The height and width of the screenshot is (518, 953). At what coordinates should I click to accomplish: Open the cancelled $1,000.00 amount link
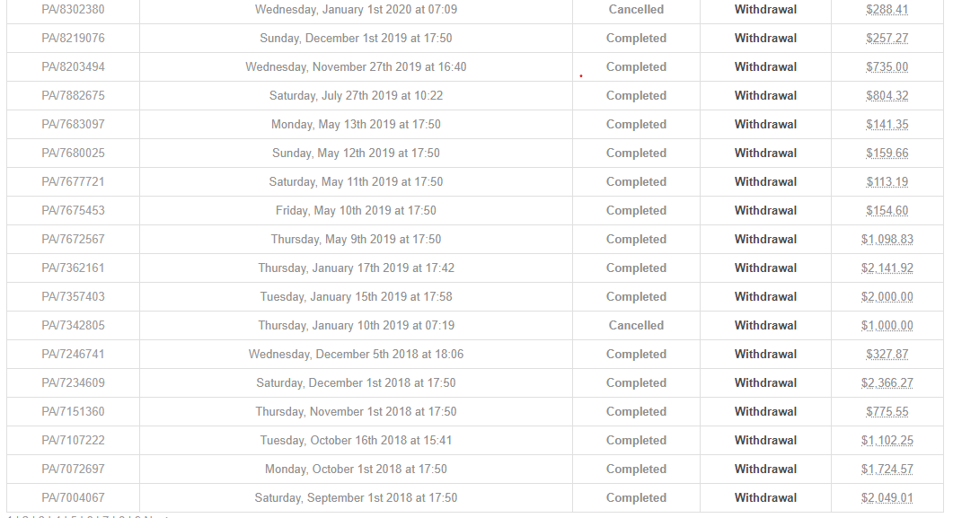pos(887,326)
